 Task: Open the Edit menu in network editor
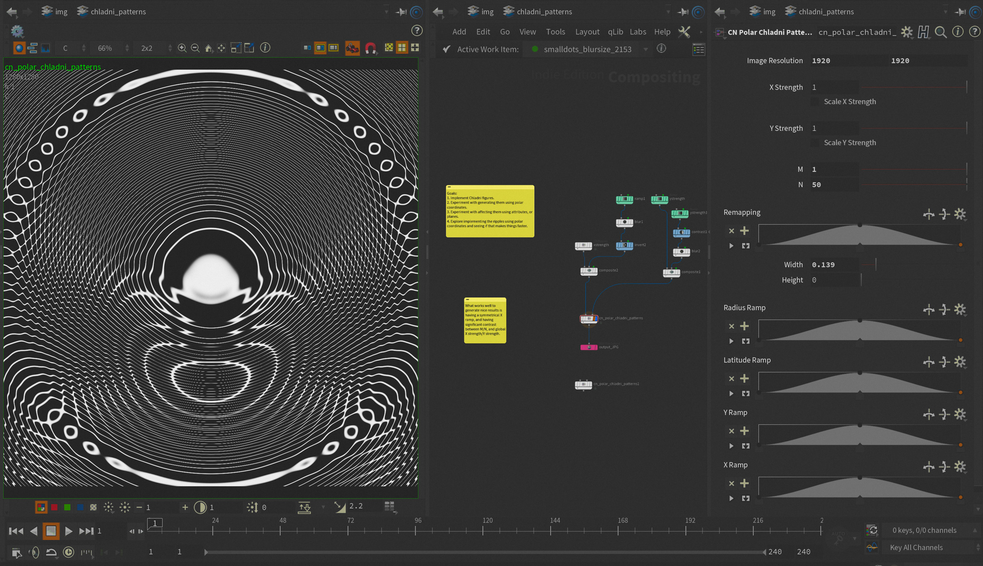click(483, 32)
